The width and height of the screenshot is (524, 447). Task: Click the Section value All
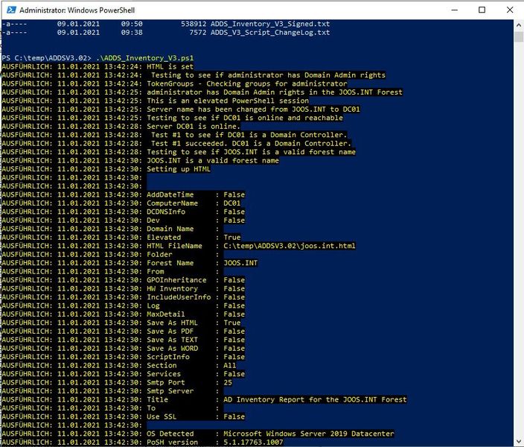click(x=229, y=365)
